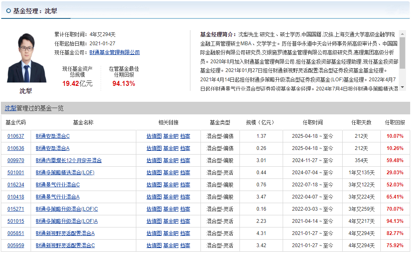
Task: Click the 任职回报 column header
Action: (395, 122)
